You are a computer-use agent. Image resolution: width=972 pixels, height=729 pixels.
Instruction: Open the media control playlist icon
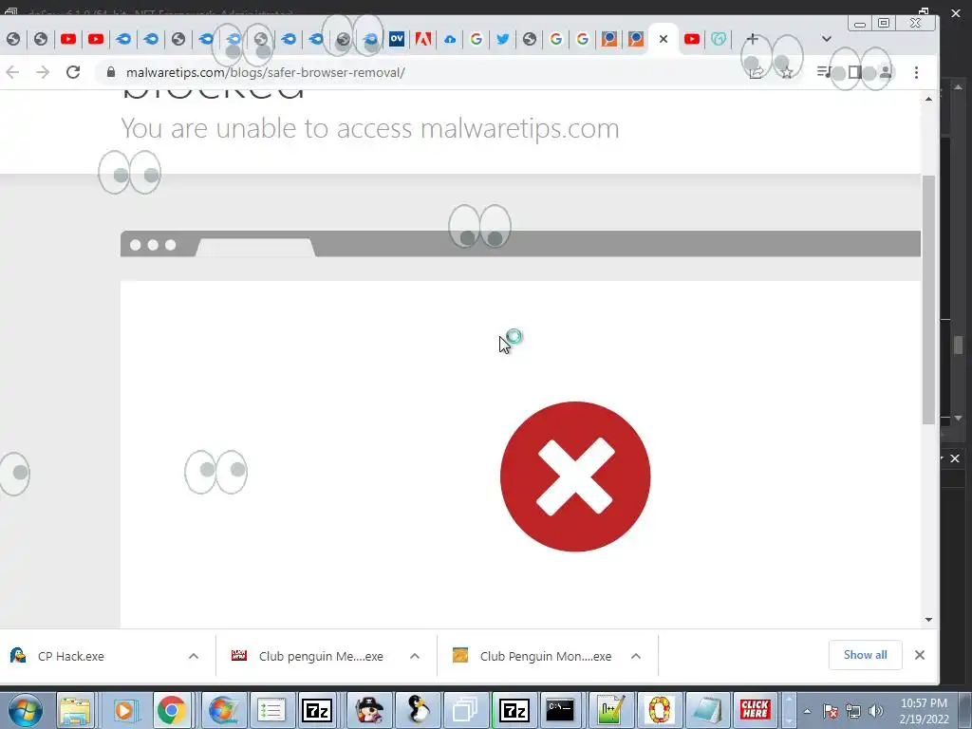pyautogui.click(x=824, y=72)
